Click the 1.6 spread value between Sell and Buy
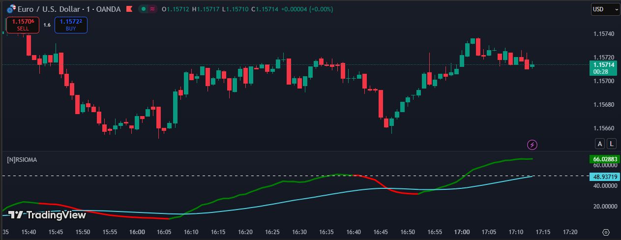Image resolution: width=621 pixels, height=240 pixels. pyautogui.click(x=47, y=25)
